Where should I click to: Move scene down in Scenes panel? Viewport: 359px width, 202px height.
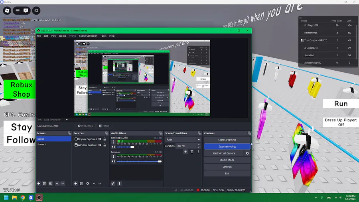tap(63, 184)
